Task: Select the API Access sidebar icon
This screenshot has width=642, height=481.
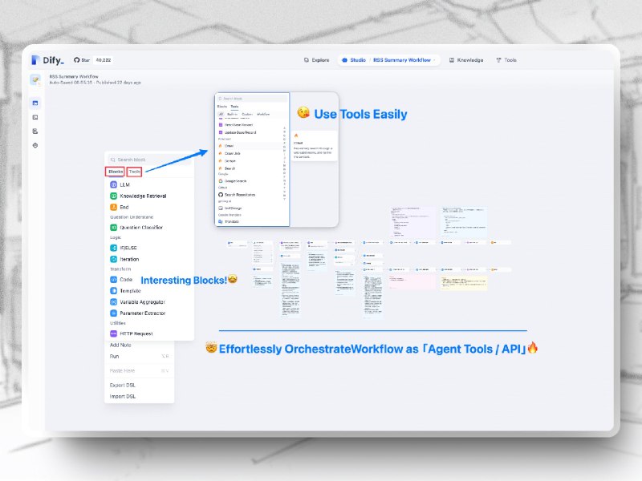Action: [x=35, y=117]
